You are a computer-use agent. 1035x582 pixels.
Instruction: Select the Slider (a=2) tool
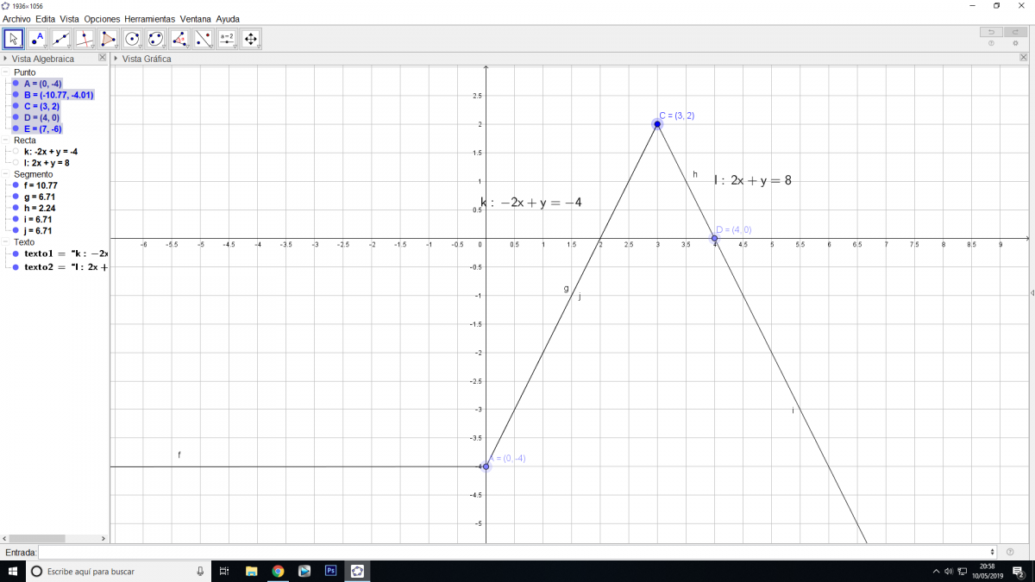pos(227,39)
